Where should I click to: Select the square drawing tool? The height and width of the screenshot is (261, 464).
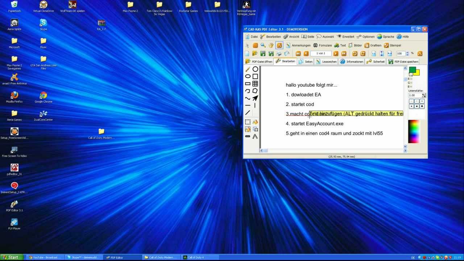point(255,76)
